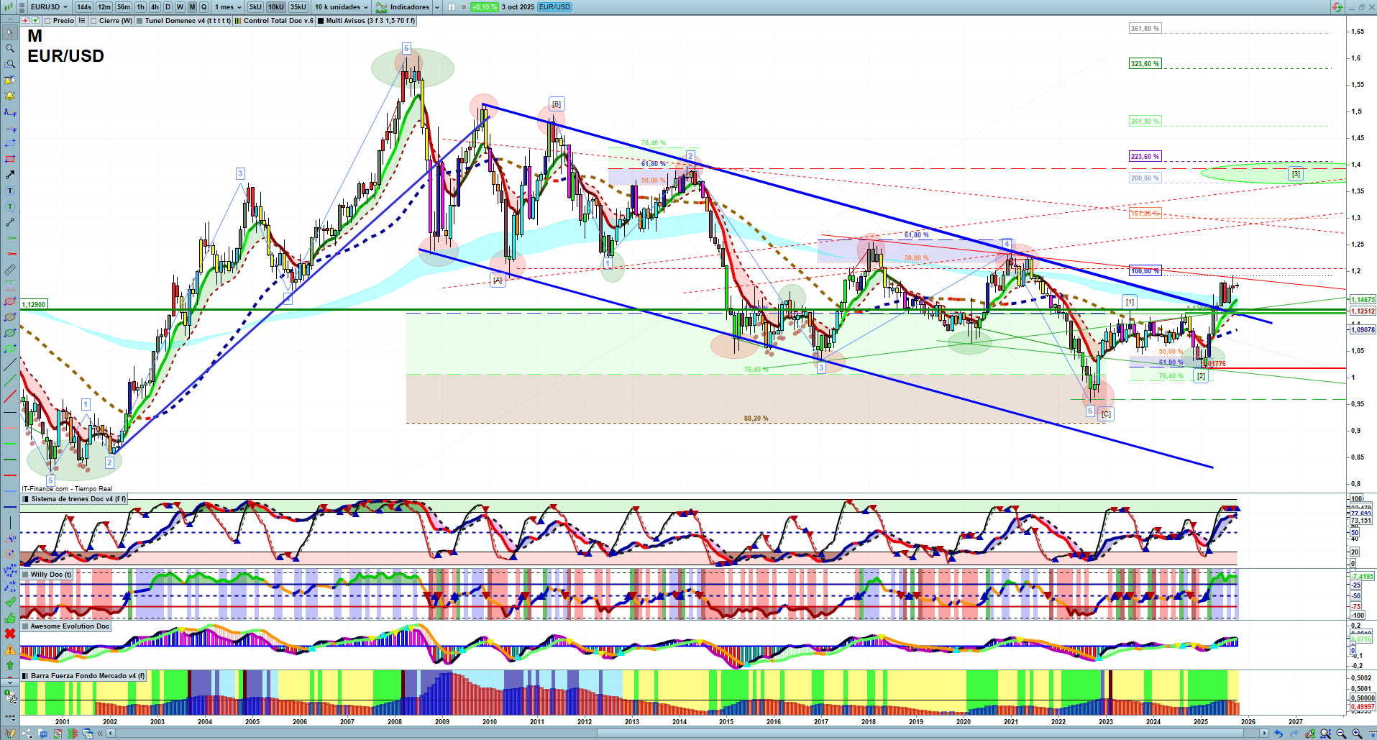The image size is (1377, 740).
Task: Switch to the W weekly timeframe
Action: tap(180, 7)
